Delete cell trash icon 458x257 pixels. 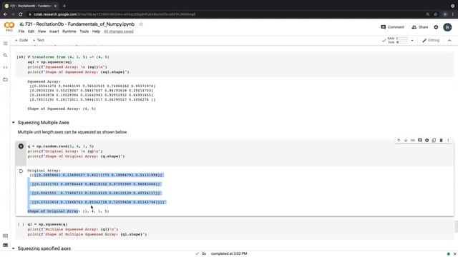[x=441, y=141]
